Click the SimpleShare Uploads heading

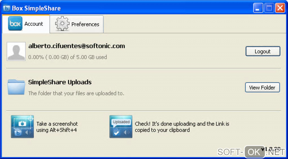(60, 82)
